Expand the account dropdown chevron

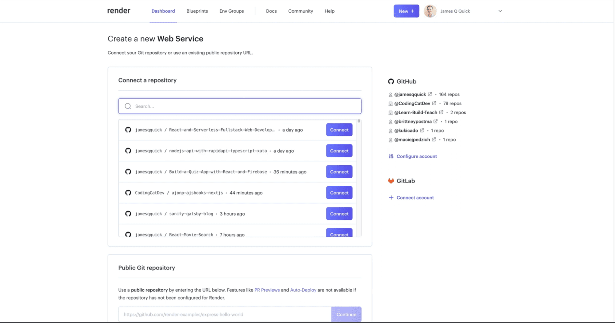point(500,11)
